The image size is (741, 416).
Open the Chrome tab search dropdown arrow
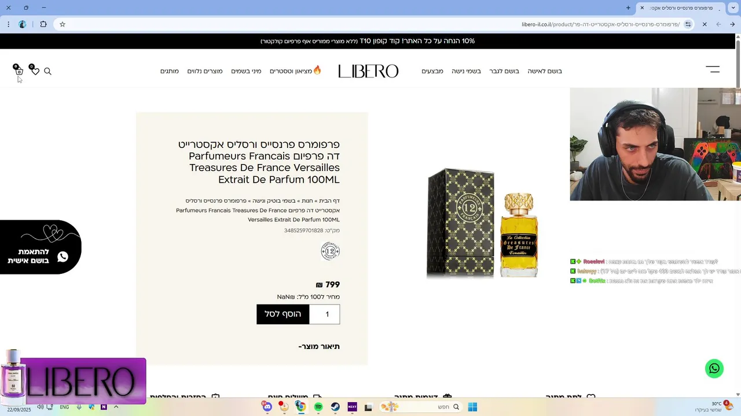point(733,8)
